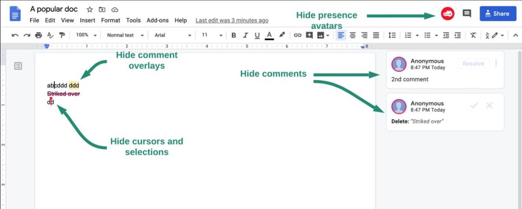Select the Paint format roller icon
Image resolution: width=522 pixels, height=209 pixels.
coord(62,35)
